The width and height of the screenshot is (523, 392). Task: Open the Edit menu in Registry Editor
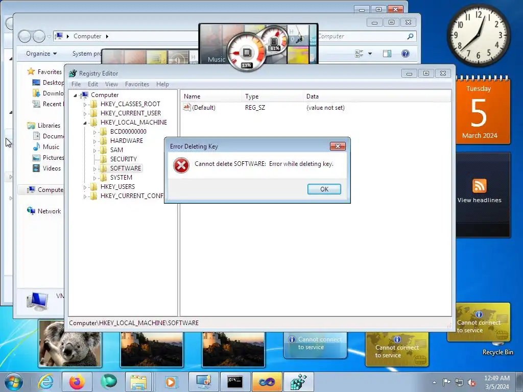coord(93,84)
